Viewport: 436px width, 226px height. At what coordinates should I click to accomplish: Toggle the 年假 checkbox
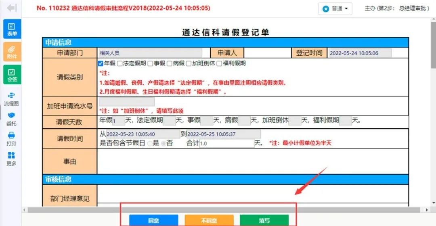[101, 64]
